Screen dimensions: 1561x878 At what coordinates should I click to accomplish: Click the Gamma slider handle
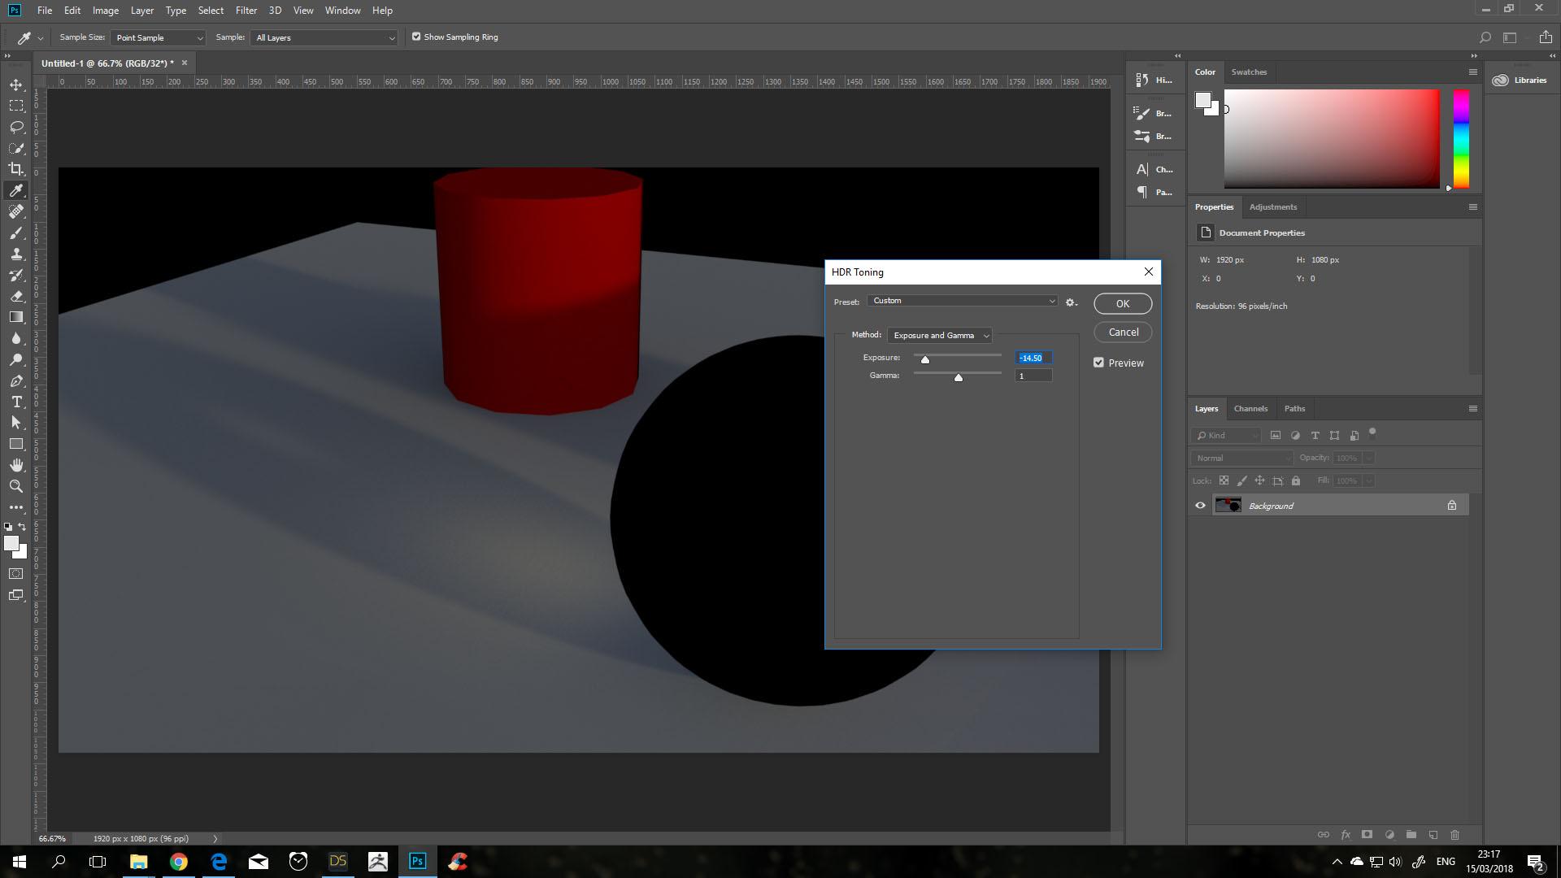[x=959, y=377]
